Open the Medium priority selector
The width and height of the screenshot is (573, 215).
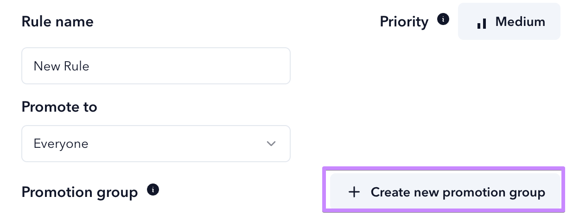coord(509,21)
